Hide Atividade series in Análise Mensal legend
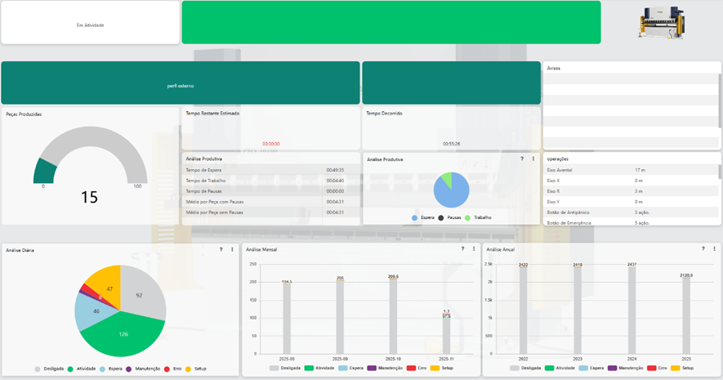 pyautogui.click(x=320, y=369)
